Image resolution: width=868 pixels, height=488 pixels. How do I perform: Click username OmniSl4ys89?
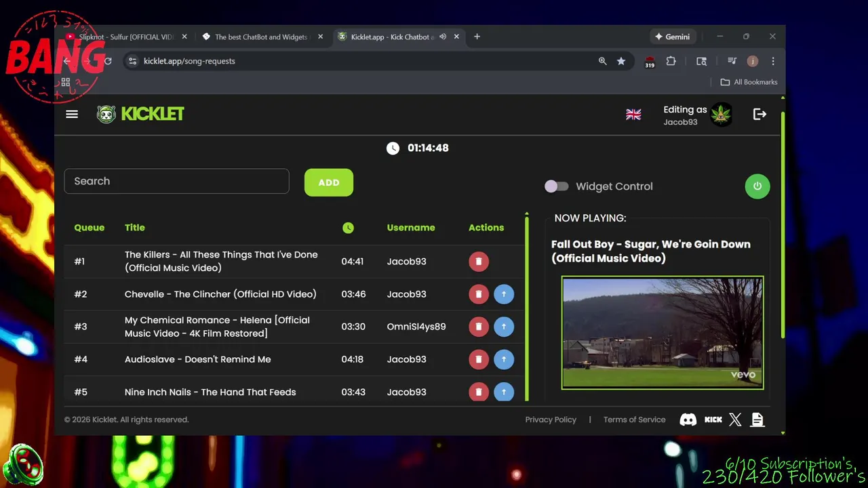pyautogui.click(x=416, y=327)
